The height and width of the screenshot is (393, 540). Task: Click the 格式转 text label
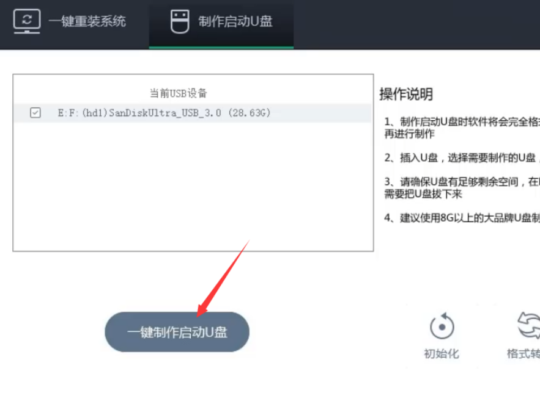pyautogui.click(x=523, y=353)
